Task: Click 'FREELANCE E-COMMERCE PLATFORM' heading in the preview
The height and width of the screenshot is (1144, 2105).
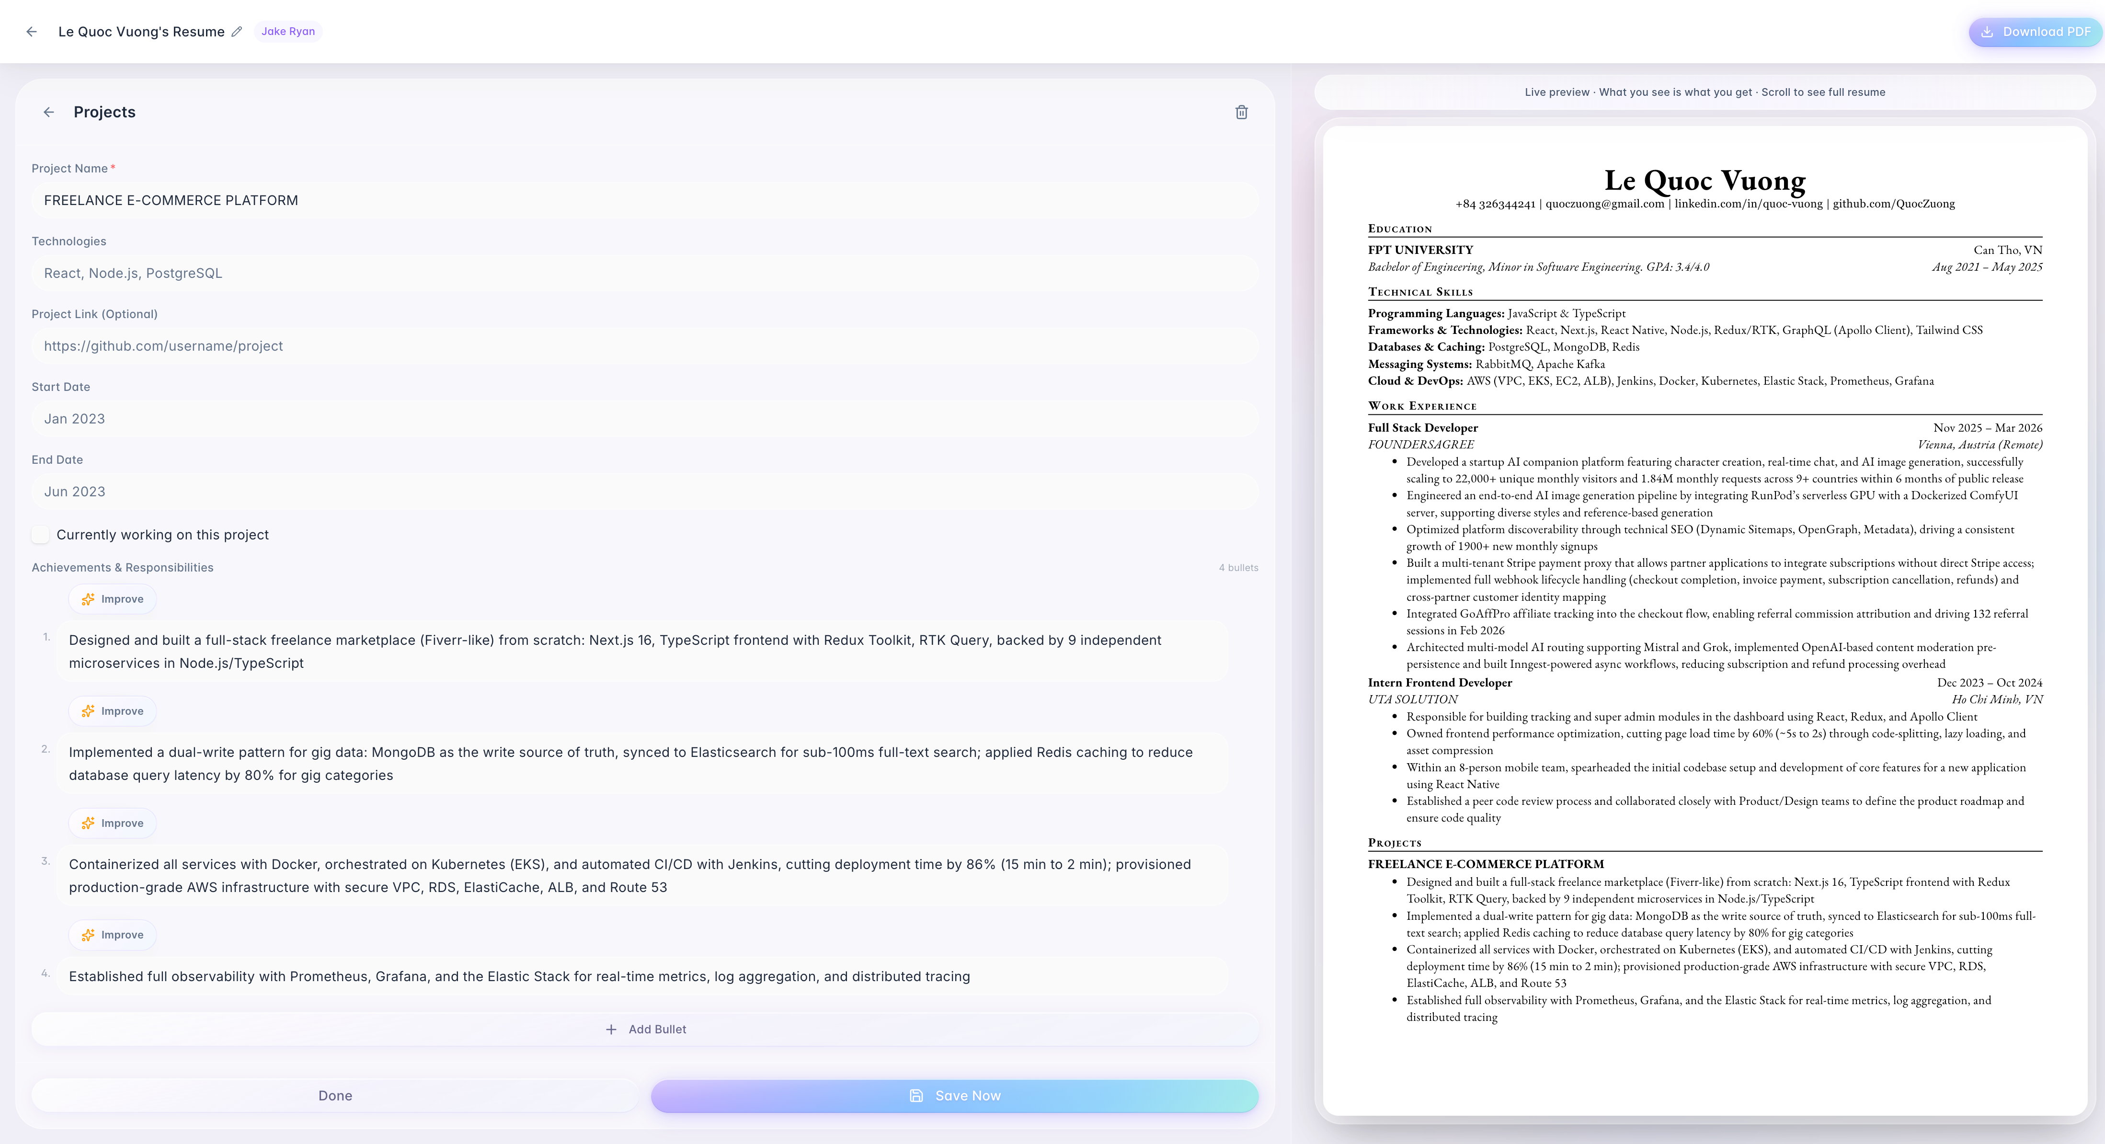Action: coord(1486,864)
